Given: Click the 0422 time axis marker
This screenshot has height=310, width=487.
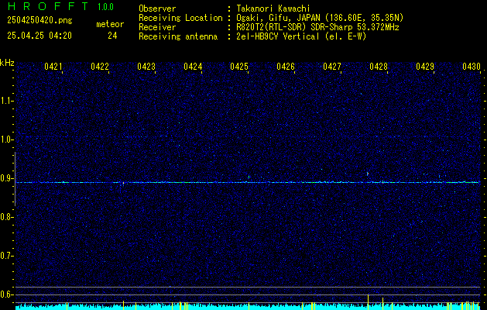Looking at the screenshot, I should (x=100, y=67).
